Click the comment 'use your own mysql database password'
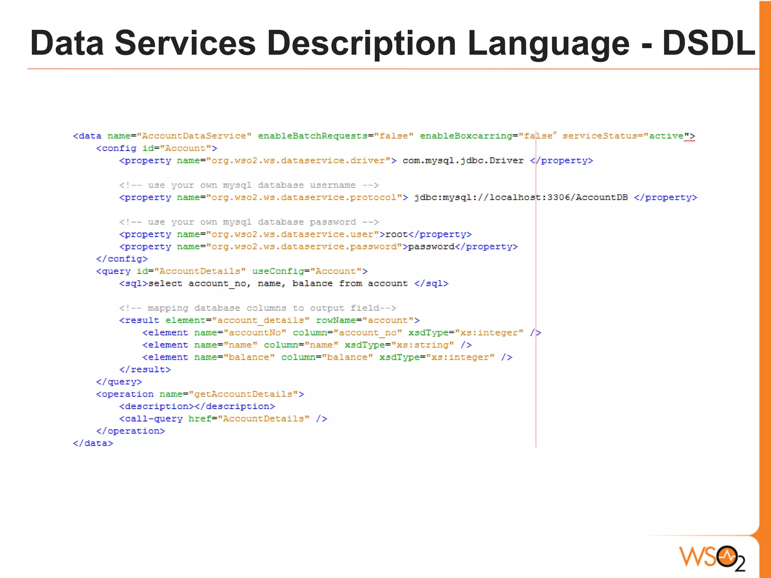This screenshot has height=578, width=771. [249, 222]
